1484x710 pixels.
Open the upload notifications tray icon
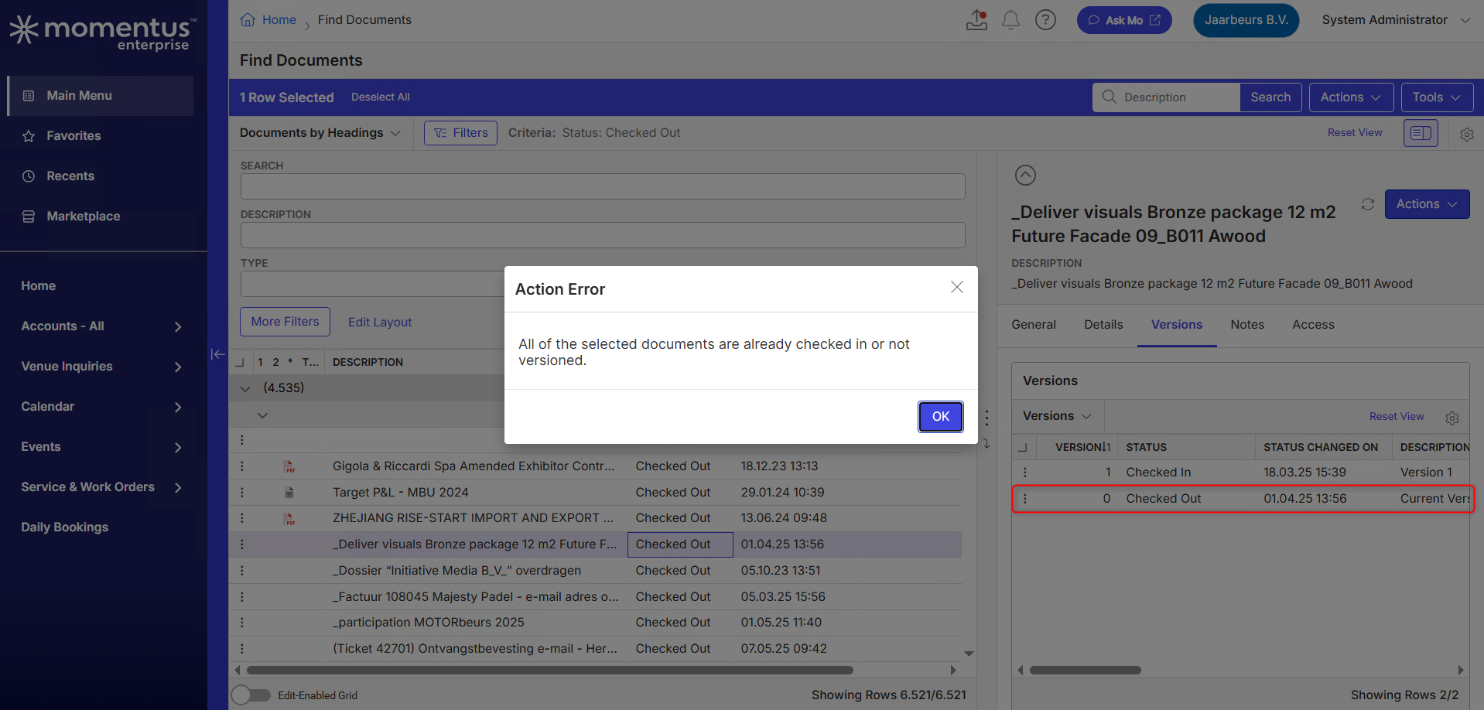[977, 20]
